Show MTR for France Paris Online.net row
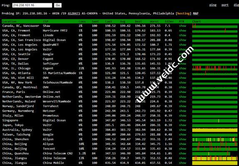The width and height of the screenshot is (239, 166). 182,92
